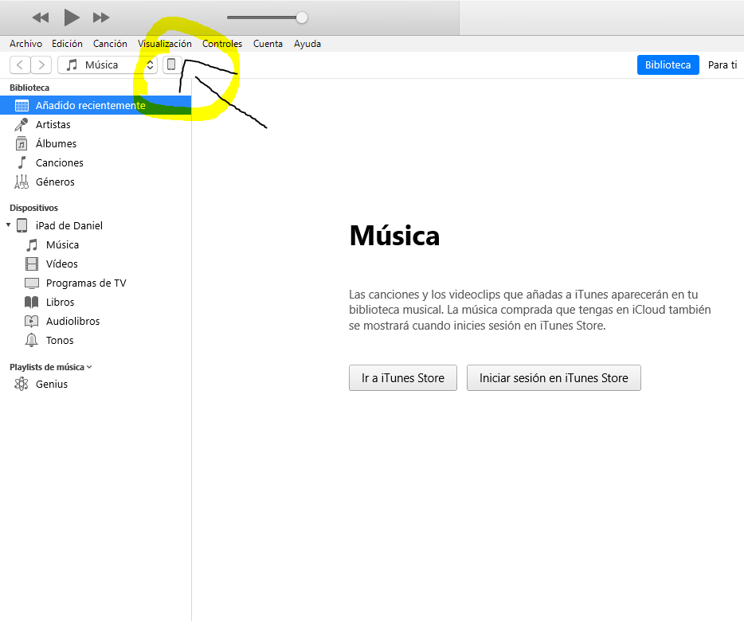Click the music note icon under the iPad
Image resolution: width=744 pixels, height=621 pixels.
[32, 244]
